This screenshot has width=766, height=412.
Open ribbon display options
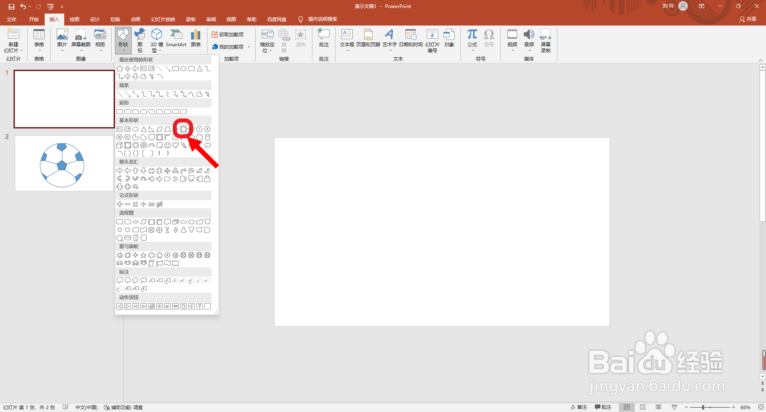tap(701, 6)
